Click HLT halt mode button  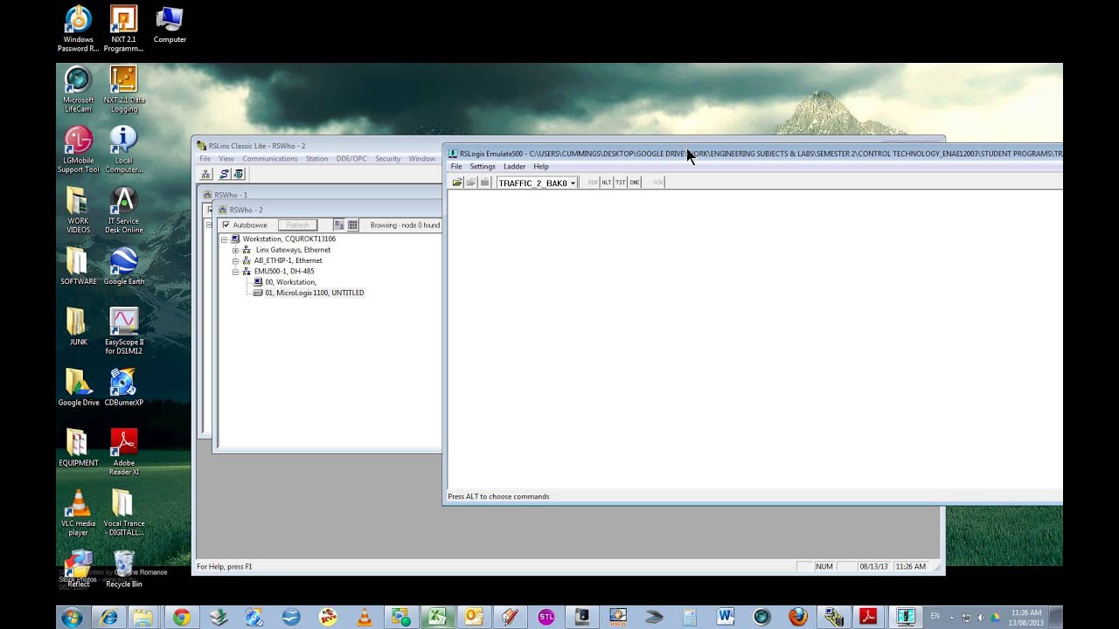607,183
